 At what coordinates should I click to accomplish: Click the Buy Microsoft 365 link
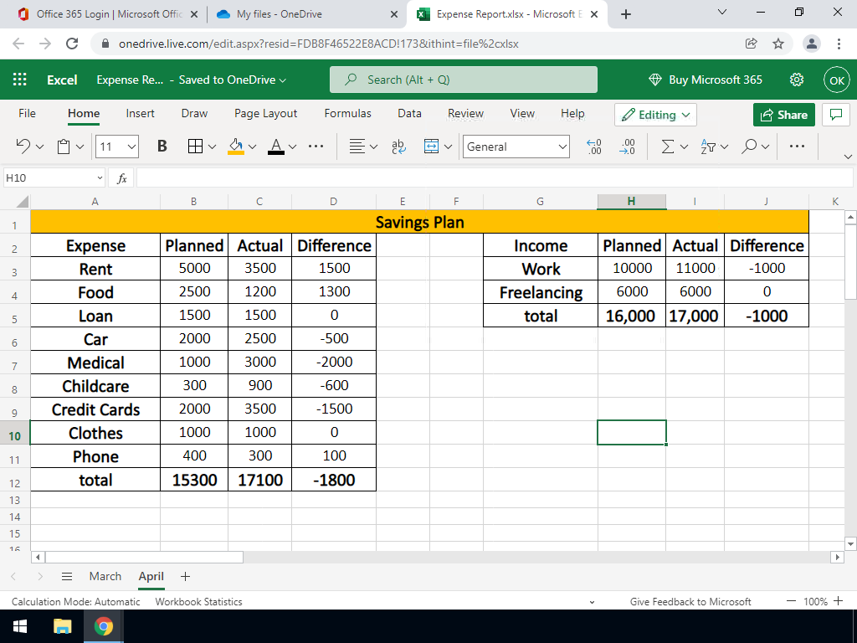706,80
